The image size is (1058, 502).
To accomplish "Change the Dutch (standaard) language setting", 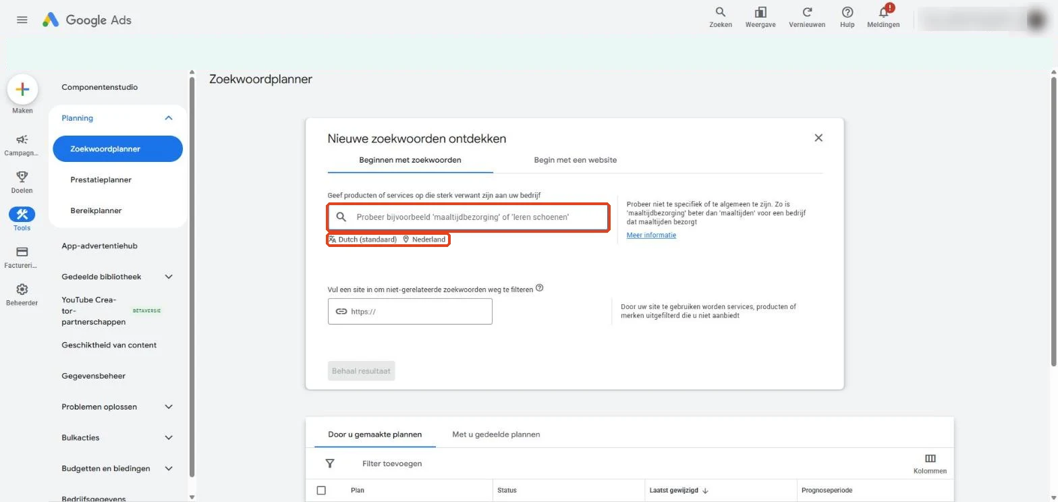I will (x=363, y=240).
